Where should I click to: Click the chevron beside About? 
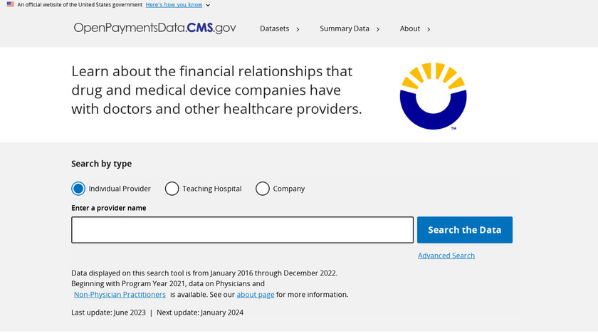click(429, 29)
